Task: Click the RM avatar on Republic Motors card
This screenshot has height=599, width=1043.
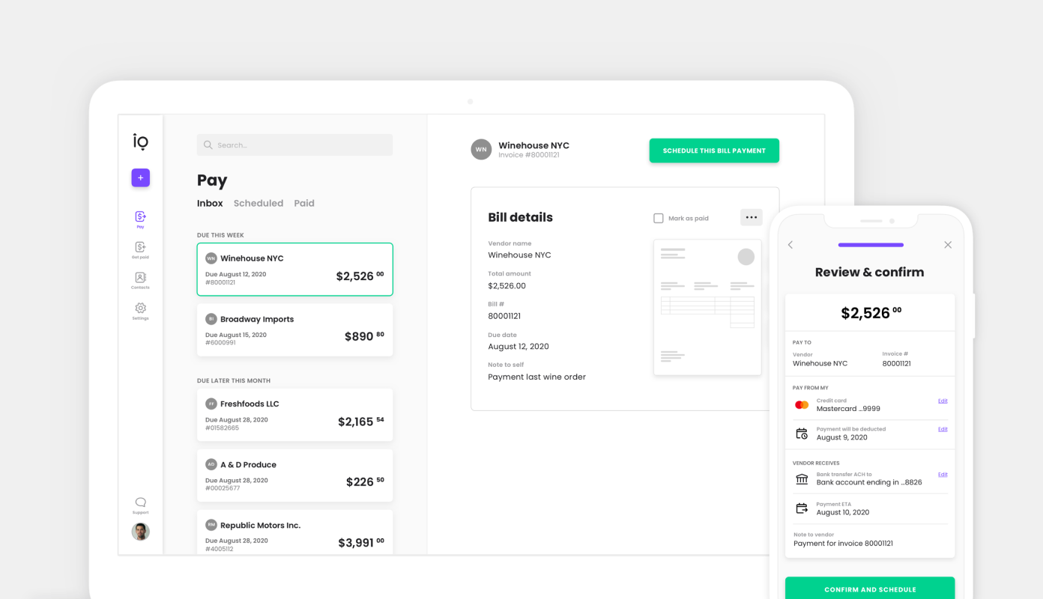Action: (x=211, y=525)
